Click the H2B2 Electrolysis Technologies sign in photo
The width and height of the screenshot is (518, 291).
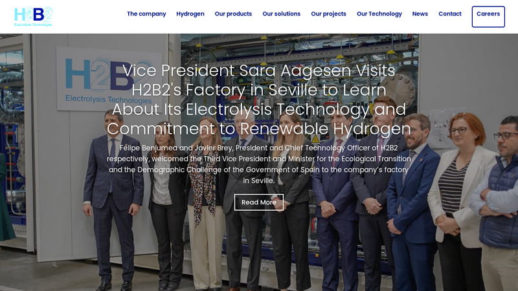109,79
